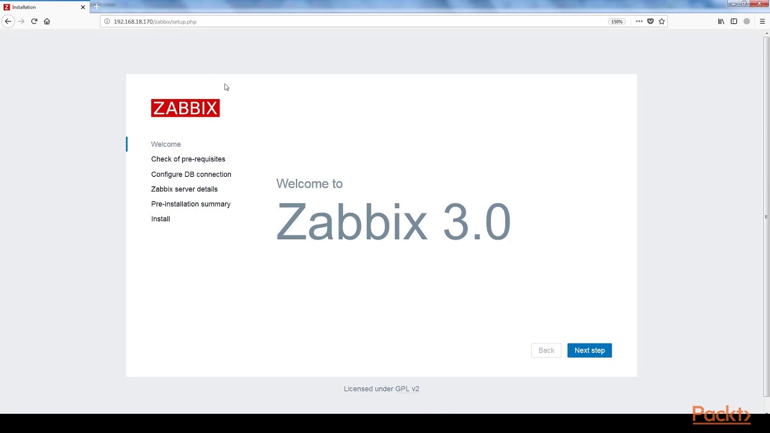Open page actions three-dot menu
The image size is (770, 433).
639,21
